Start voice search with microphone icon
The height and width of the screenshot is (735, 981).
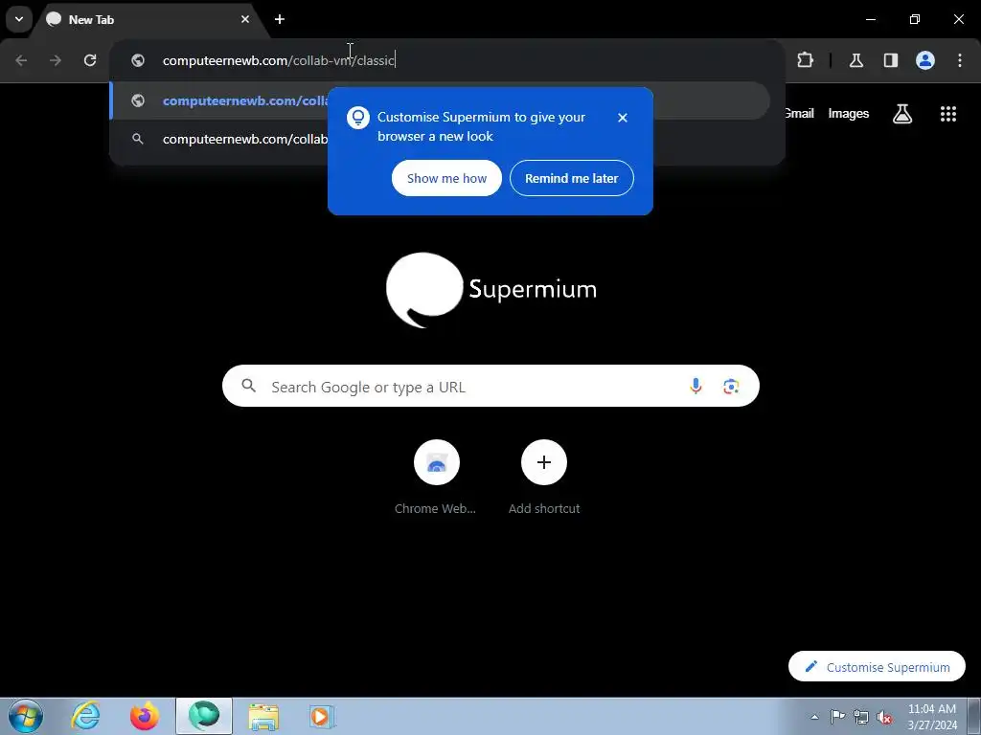tap(696, 387)
